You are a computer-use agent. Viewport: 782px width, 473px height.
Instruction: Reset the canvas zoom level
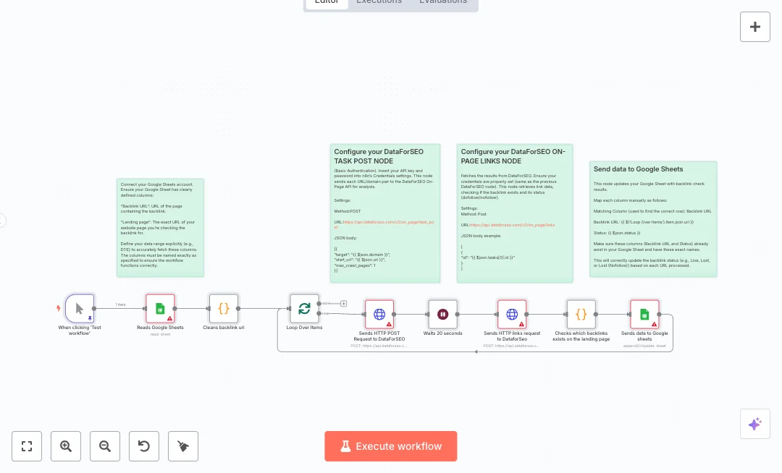[x=144, y=446]
